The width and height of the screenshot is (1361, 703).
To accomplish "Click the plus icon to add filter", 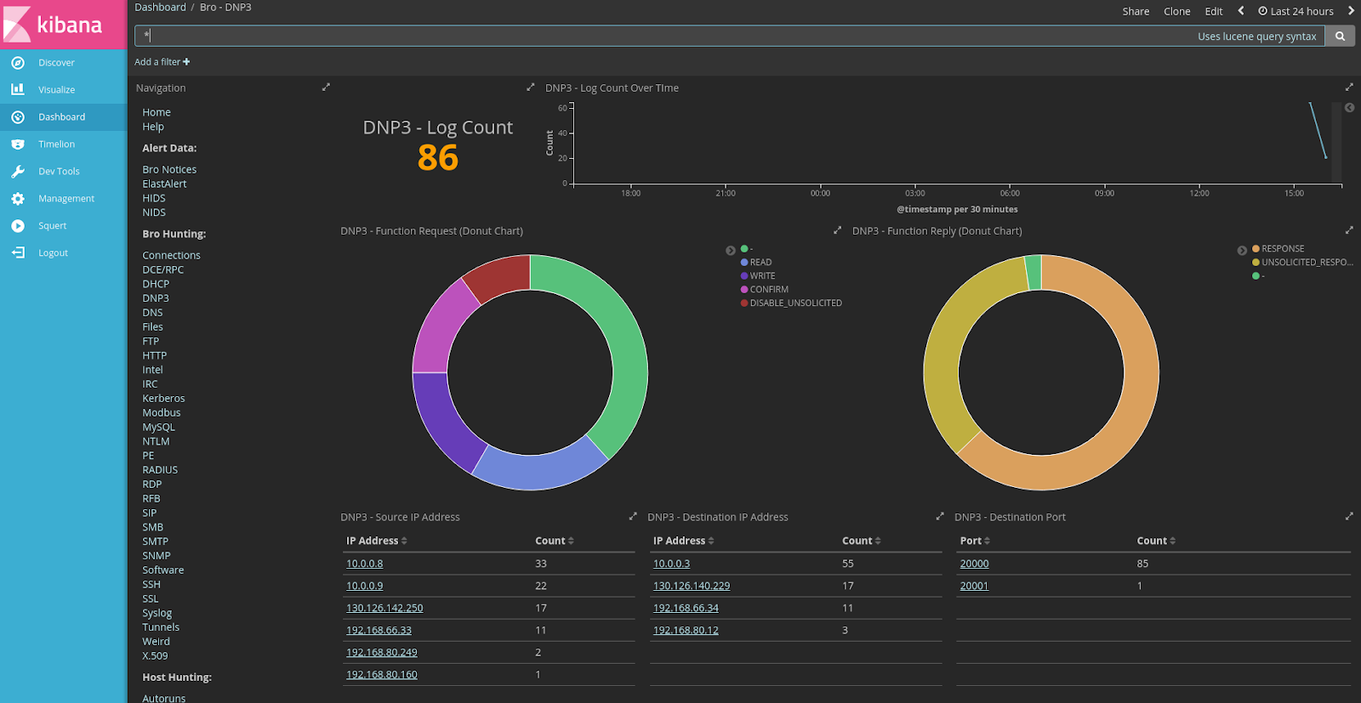I will pos(186,62).
